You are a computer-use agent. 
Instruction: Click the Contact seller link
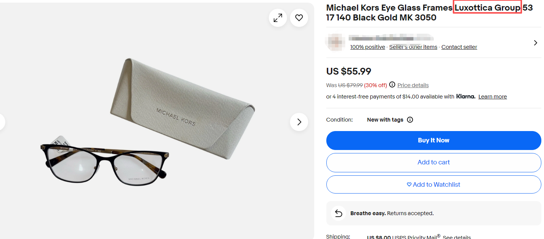459,47
